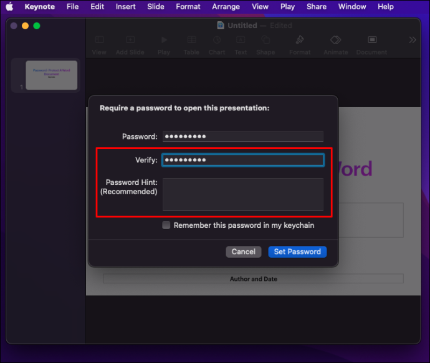Viewport: 430px width, 363px height.
Task: Expand the toolbar overflow chevrons
Action: click(x=413, y=40)
